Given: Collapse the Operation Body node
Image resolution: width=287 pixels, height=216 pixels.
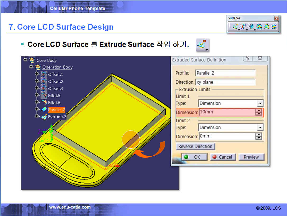Looking at the screenshot, I should pyautogui.click(x=31, y=67).
